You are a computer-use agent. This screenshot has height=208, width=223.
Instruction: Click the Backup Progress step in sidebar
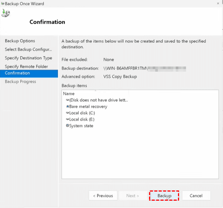[20, 82]
